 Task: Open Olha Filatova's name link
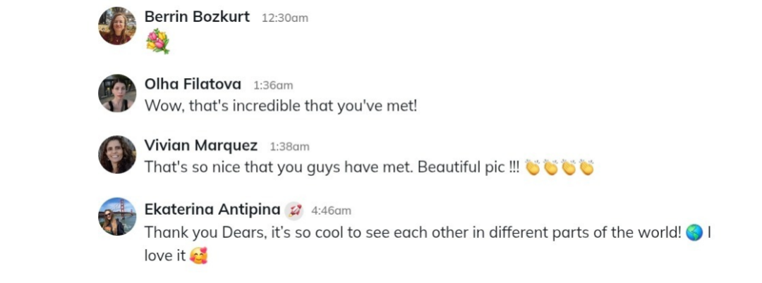193,84
